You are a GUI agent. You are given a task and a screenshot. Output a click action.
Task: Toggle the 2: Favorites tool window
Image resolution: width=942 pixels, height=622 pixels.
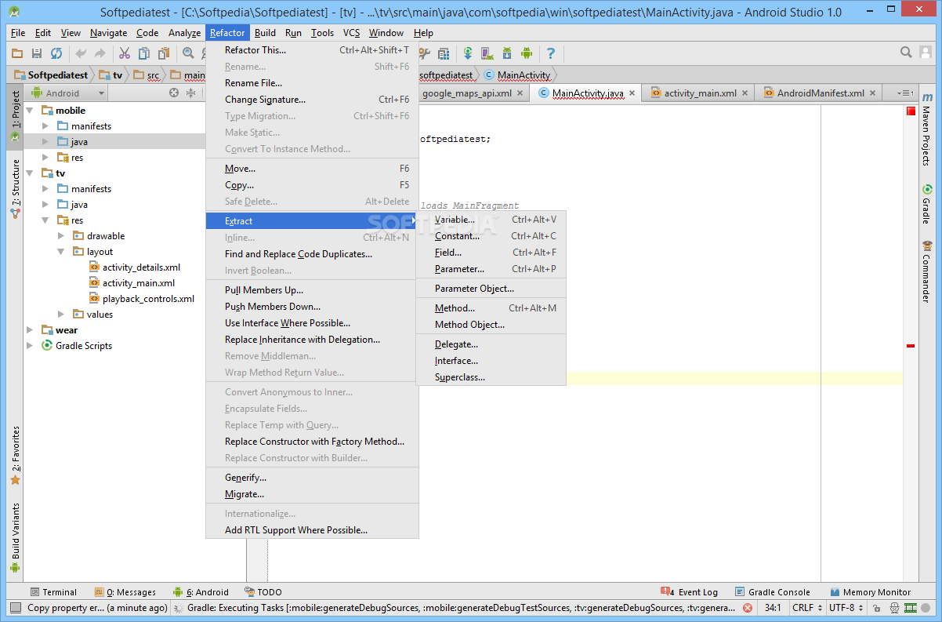pos(15,455)
